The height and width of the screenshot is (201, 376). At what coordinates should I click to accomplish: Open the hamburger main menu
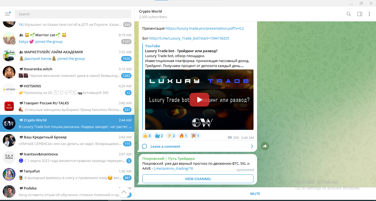coord(7,14)
